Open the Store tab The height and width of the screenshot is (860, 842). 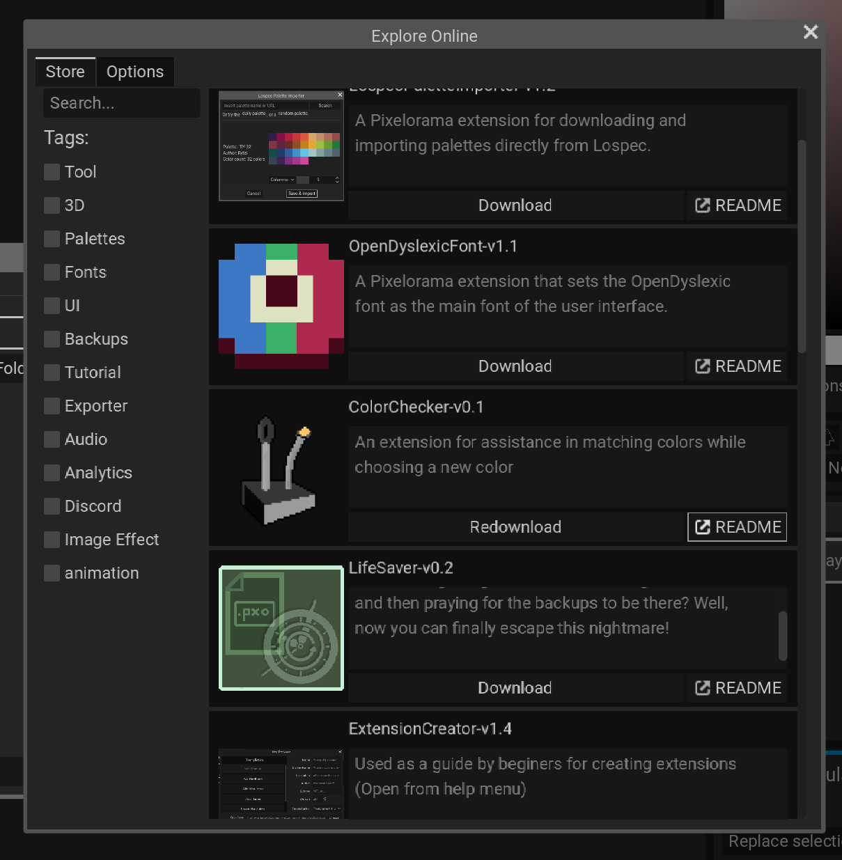65,72
